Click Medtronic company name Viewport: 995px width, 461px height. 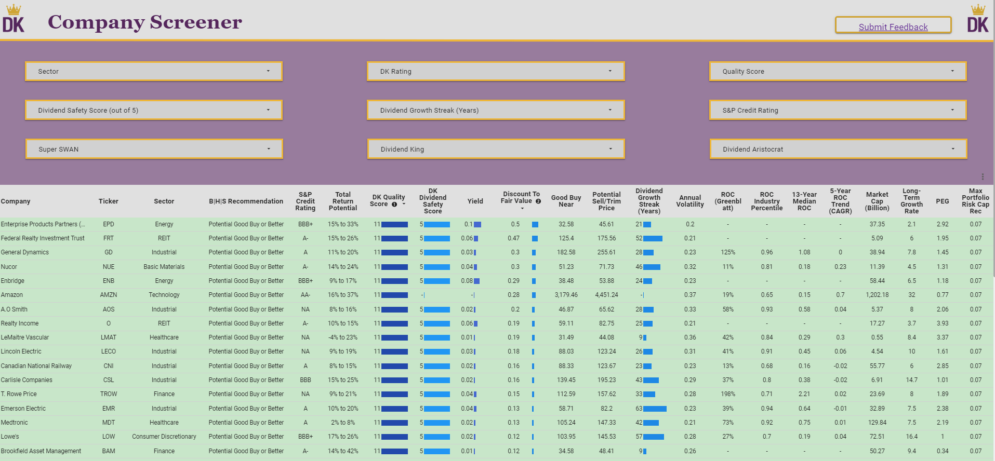pos(15,423)
